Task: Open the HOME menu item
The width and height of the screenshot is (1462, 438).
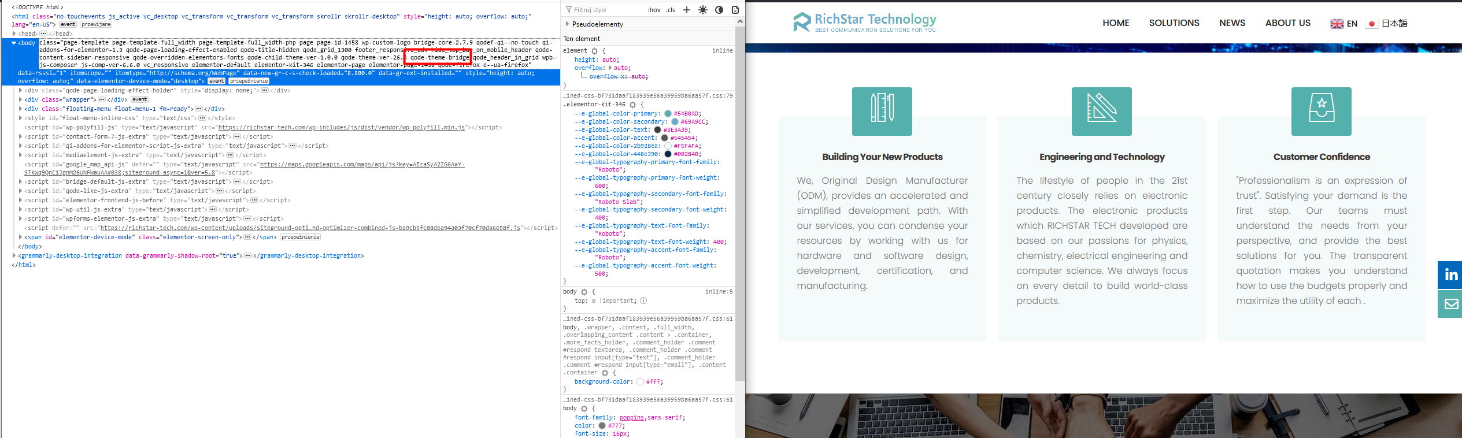Action: point(1116,23)
